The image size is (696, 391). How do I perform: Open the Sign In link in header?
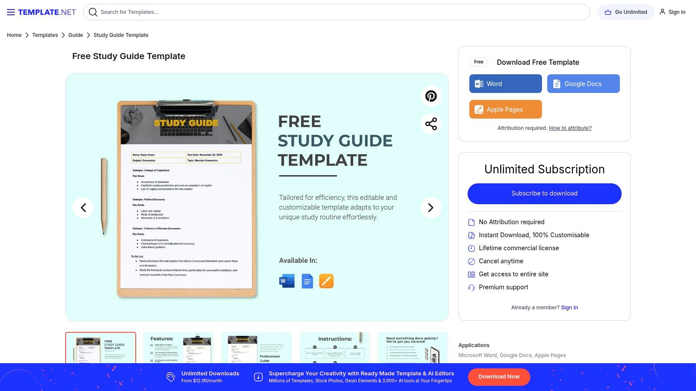tap(673, 12)
